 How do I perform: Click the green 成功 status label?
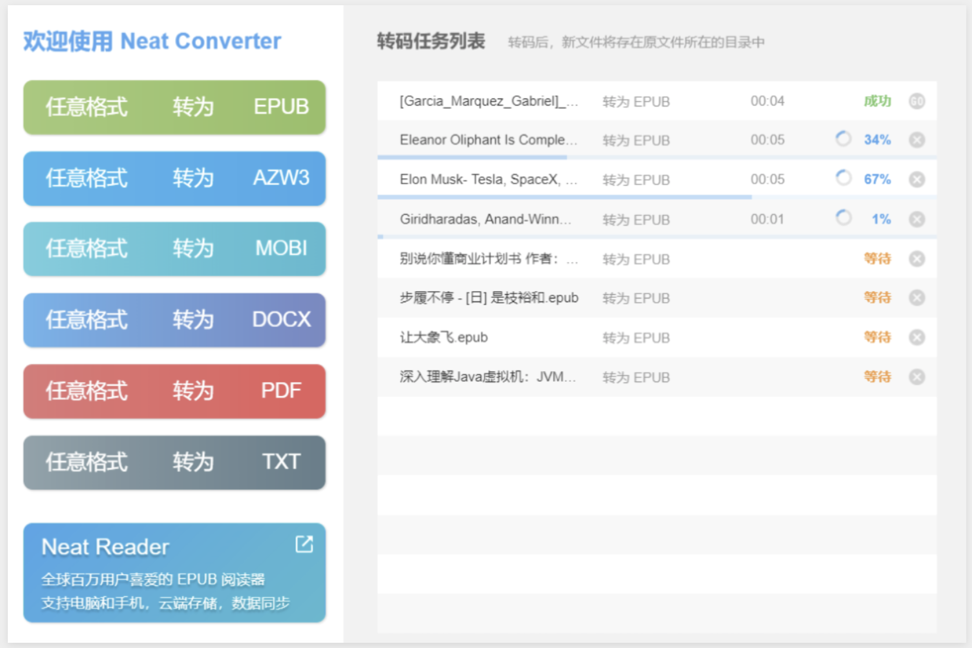(x=878, y=102)
